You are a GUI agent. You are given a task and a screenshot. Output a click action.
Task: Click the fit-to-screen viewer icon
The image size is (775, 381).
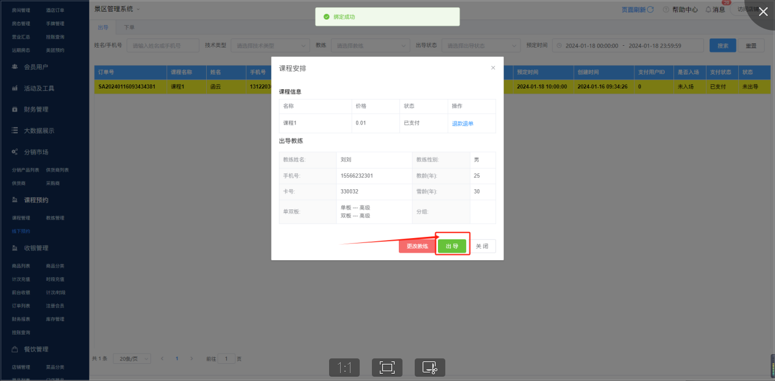pos(387,367)
